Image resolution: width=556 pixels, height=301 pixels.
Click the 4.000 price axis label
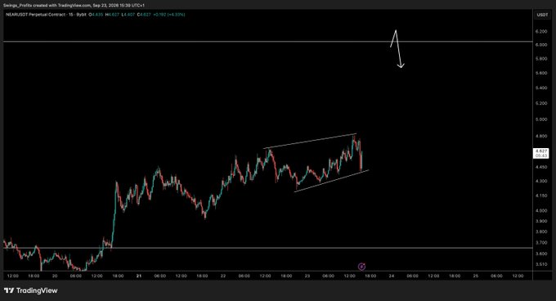541,210
